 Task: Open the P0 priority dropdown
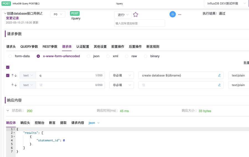point(58,14)
